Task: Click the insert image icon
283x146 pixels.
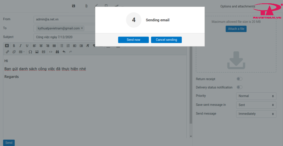Action: [37, 52]
